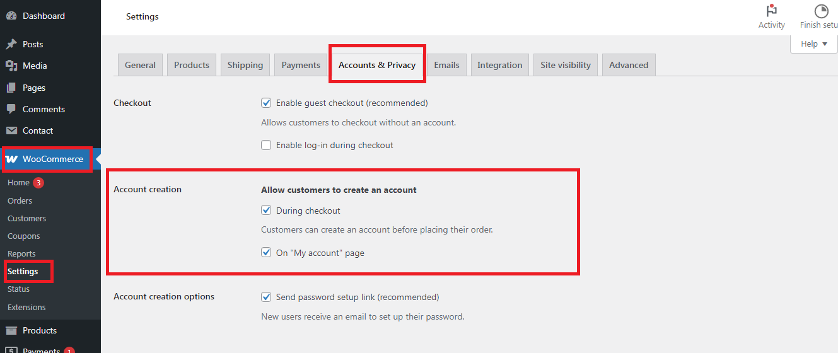The height and width of the screenshot is (353, 838).
Task: Click the Dashboard gauge icon
Action: pos(11,16)
